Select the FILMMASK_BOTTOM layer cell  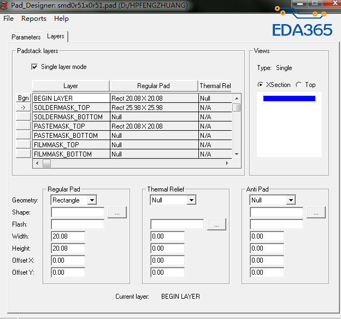pyautogui.click(x=71, y=154)
